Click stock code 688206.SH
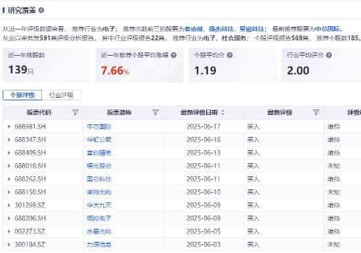This screenshot has height=253, width=361. (30, 218)
